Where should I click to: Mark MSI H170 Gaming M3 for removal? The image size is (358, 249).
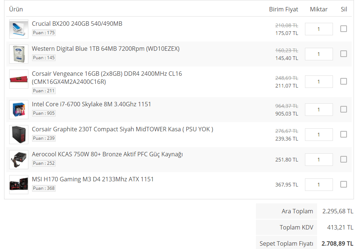point(343,184)
